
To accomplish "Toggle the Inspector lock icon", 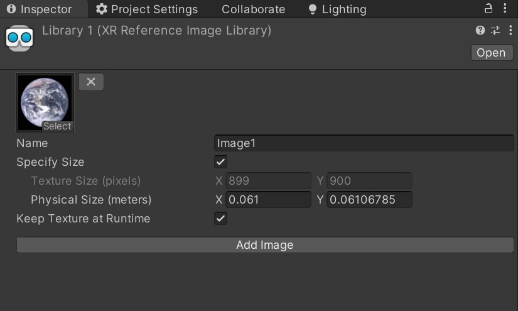I will tap(488, 8).
